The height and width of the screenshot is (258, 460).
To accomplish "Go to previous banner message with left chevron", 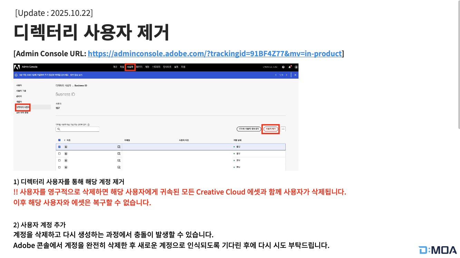I will point(275,75).
